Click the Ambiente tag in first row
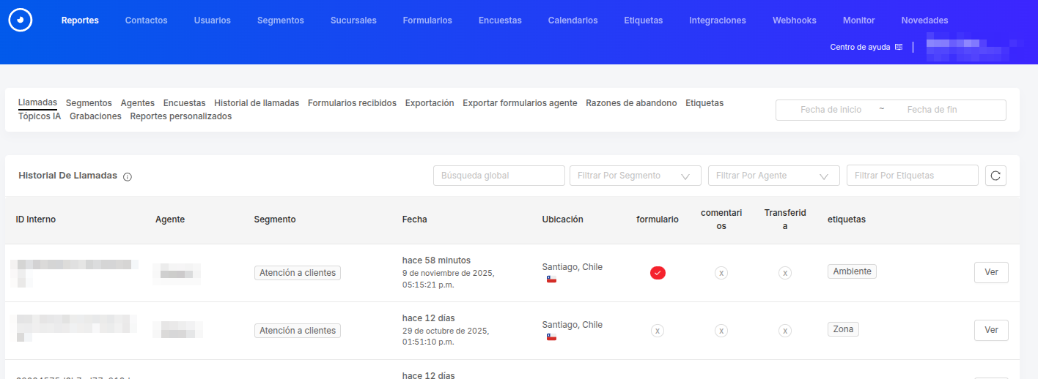 click(852, 271)
